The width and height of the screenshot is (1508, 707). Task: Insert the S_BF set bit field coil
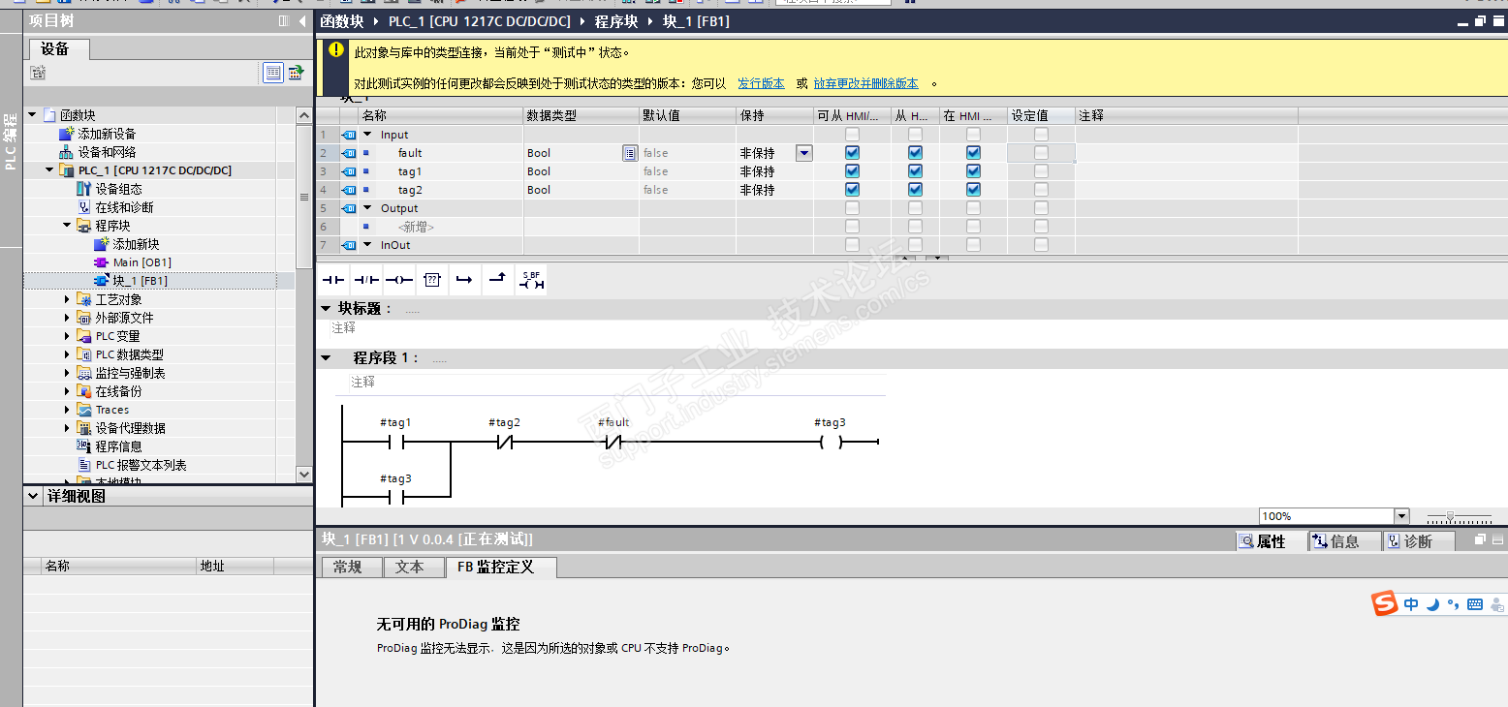click(x=532, y=281)
